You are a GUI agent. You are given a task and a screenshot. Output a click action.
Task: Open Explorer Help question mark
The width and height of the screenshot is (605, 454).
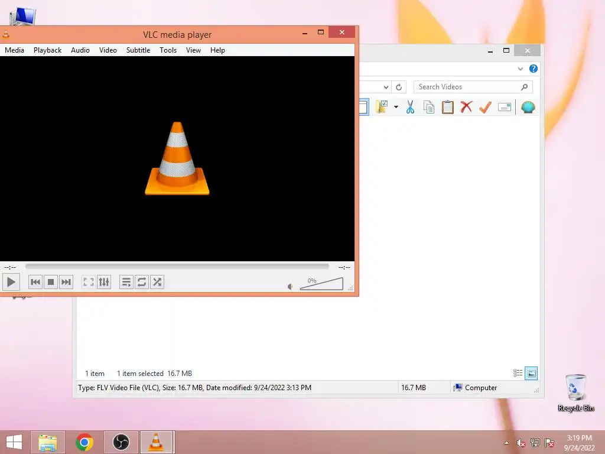(534, 69)
